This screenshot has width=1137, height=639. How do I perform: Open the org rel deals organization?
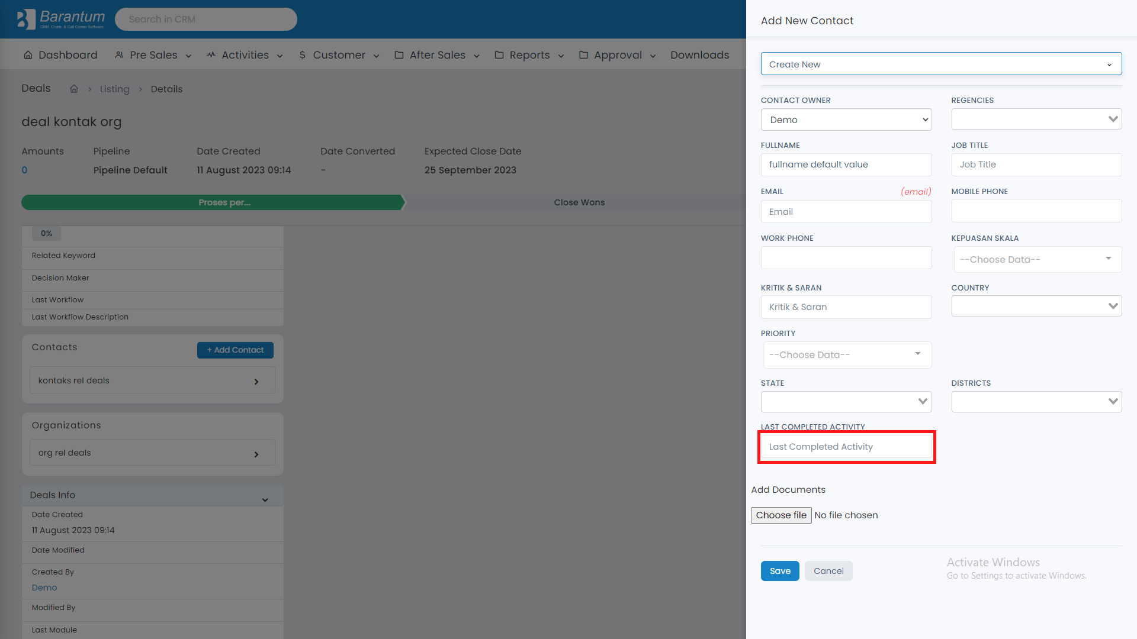click(152, 453)
